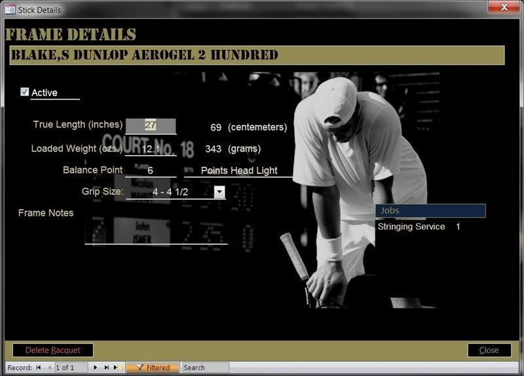Image resolution: width=524 pixels, height=376 pixels.
Task: Select the Jobs list header
Action: pos(430,211)
